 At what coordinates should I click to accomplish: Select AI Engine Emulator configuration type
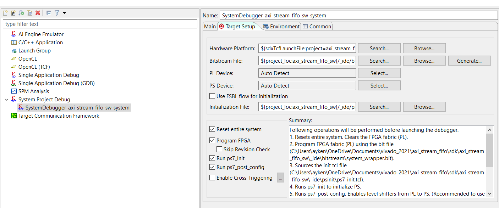click(41, 34)
